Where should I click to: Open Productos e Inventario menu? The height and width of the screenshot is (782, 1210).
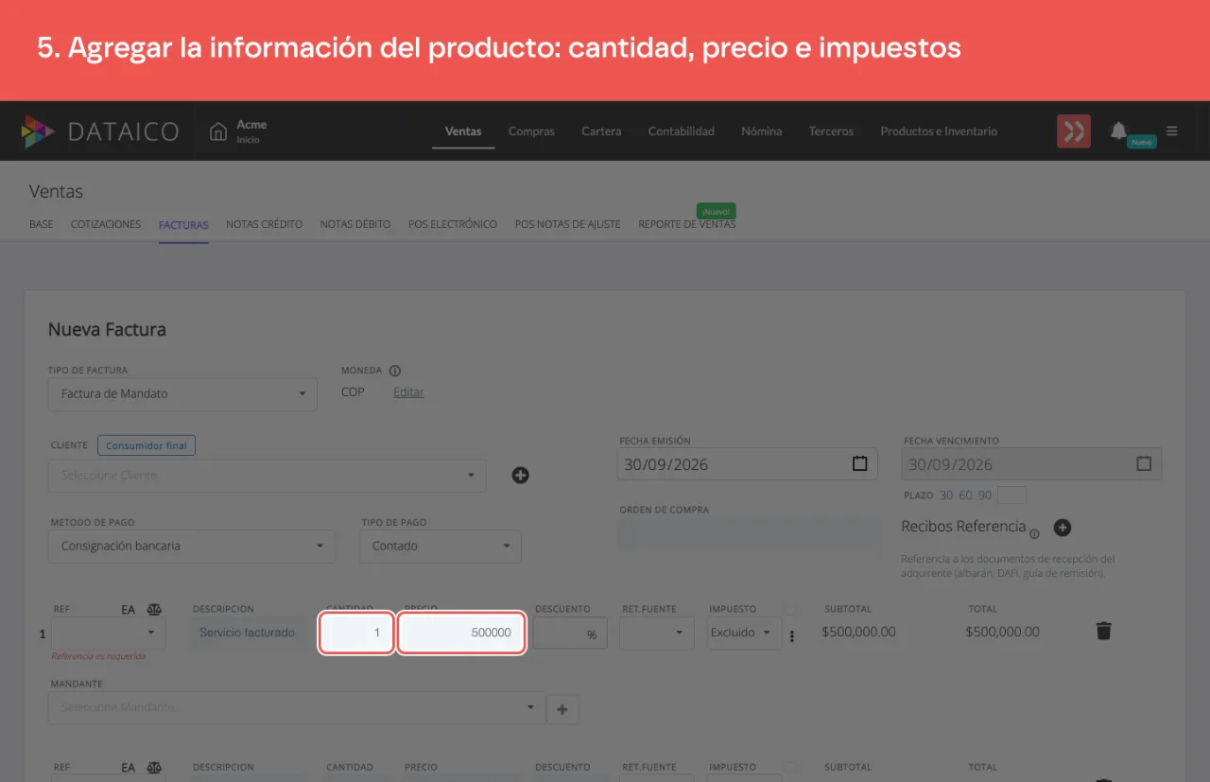[939, 131]
